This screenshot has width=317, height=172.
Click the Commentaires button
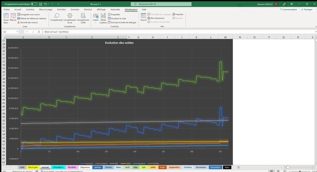(288, 9)
